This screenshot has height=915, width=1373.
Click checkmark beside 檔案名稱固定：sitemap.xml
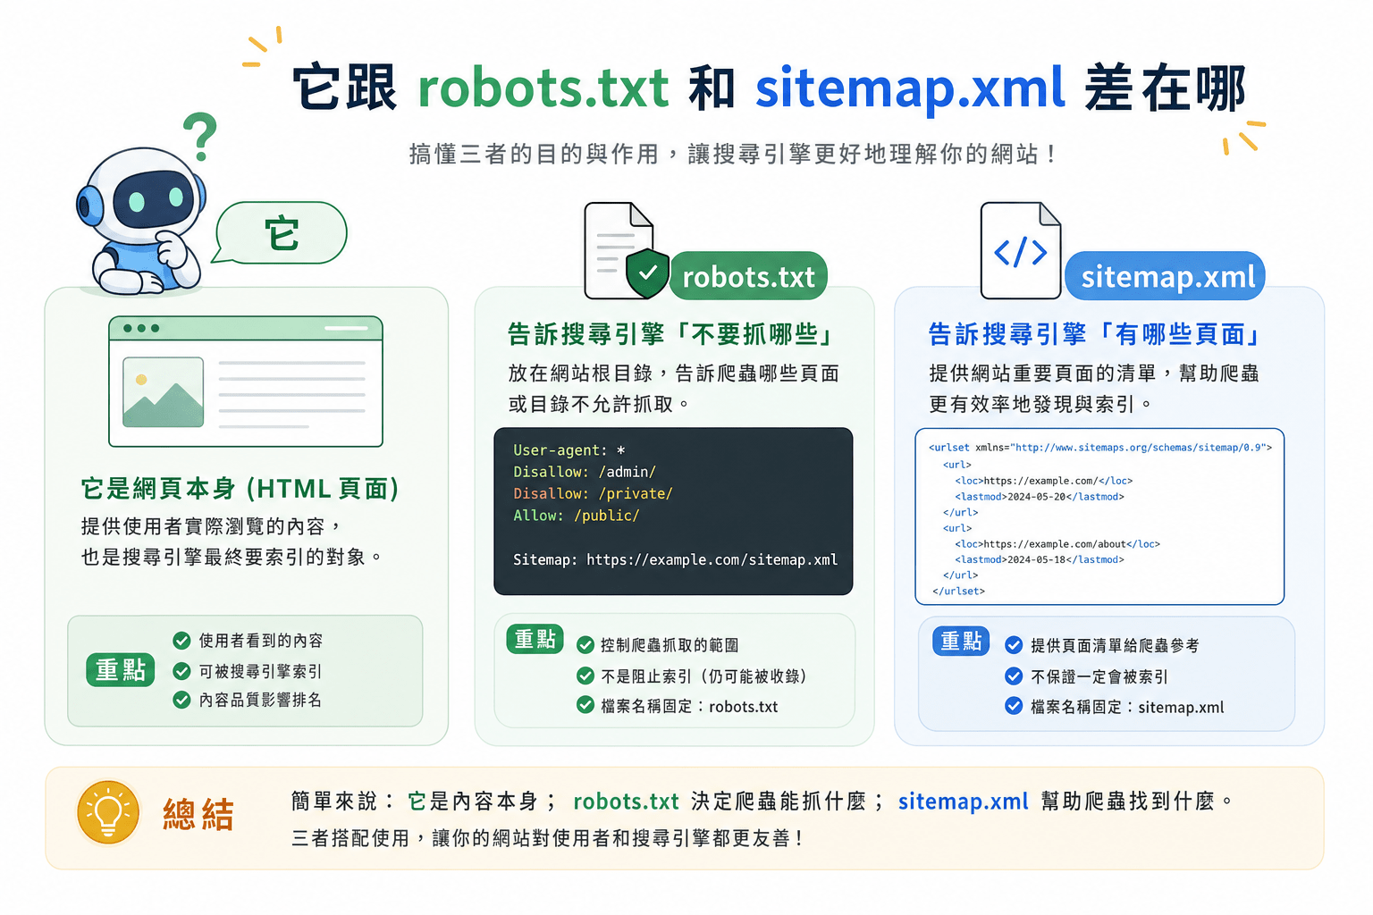1014,706
